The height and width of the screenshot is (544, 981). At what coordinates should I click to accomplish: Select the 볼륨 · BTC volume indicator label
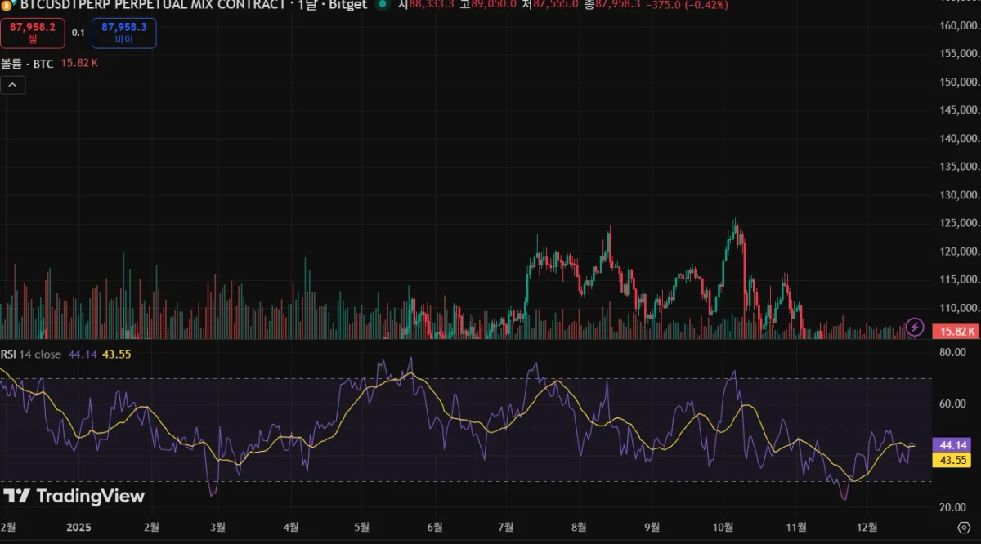coord(27,63)
